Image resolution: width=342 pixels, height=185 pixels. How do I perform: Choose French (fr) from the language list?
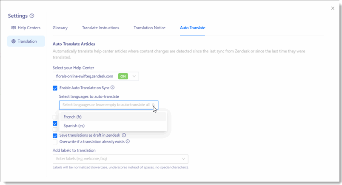click(x=113, y=117)
